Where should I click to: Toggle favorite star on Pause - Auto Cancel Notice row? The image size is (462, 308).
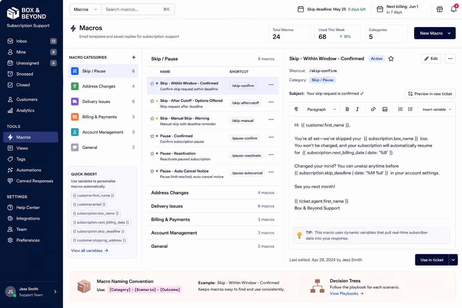pos(152,171)
